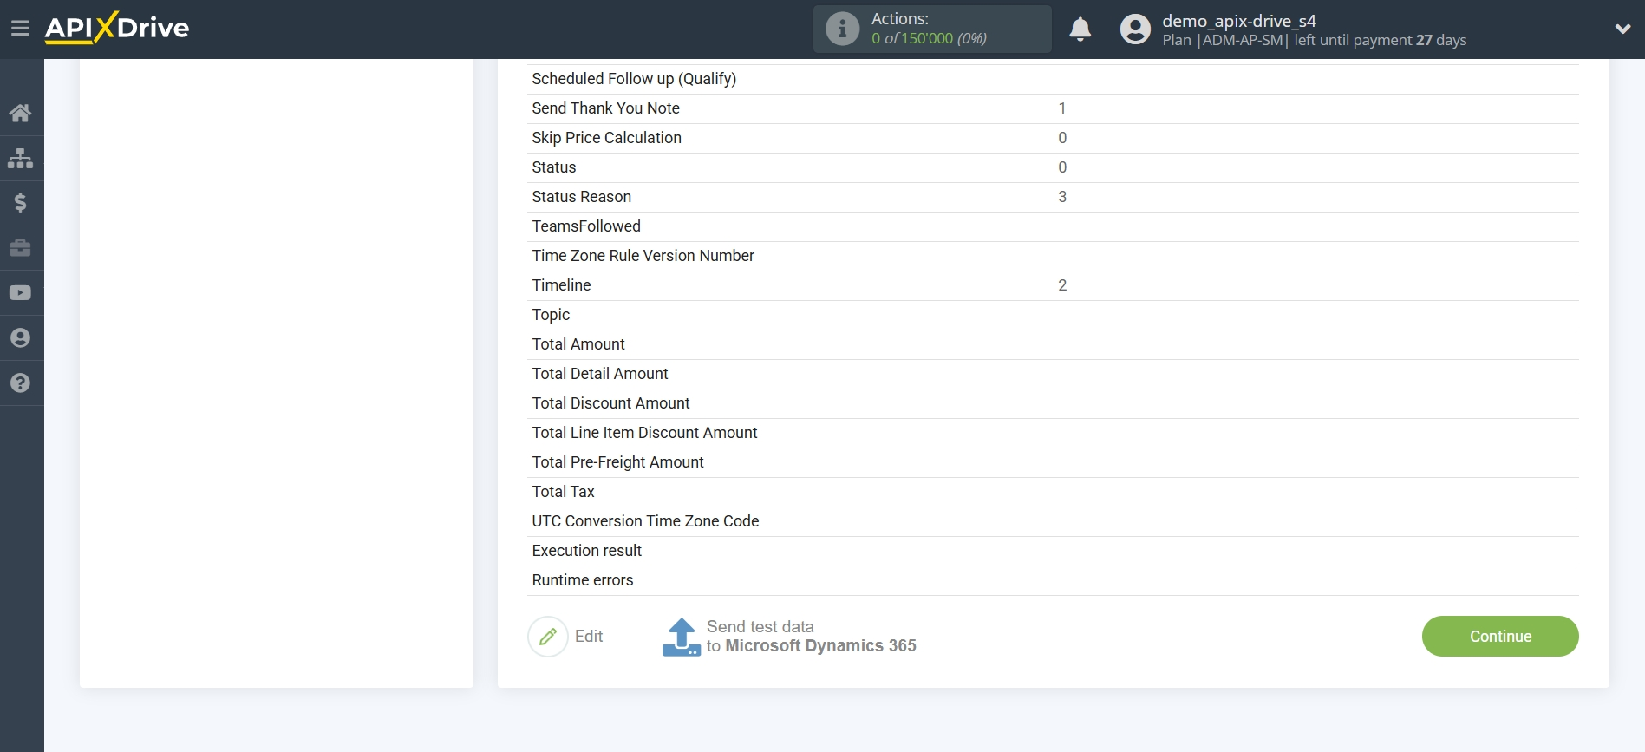Click the Skip Price Calculation value 0
Image resolution: width=1645 pixels, height=752 pixels.
[1062, 138]
